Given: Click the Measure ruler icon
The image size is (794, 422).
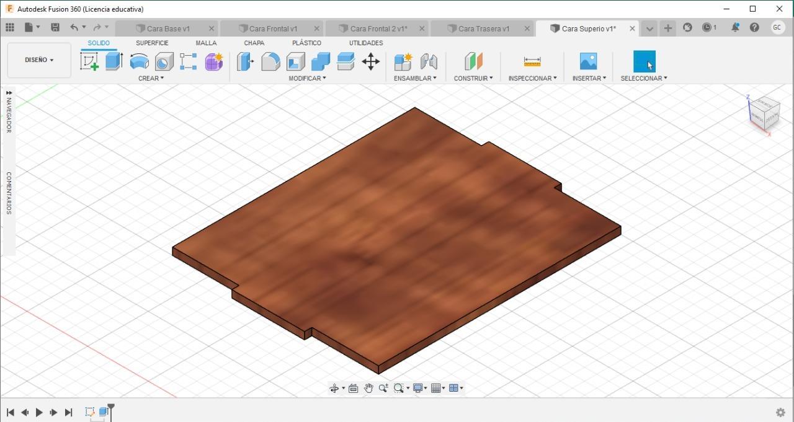Looking at the screenshot, I should tap(532, 61).
